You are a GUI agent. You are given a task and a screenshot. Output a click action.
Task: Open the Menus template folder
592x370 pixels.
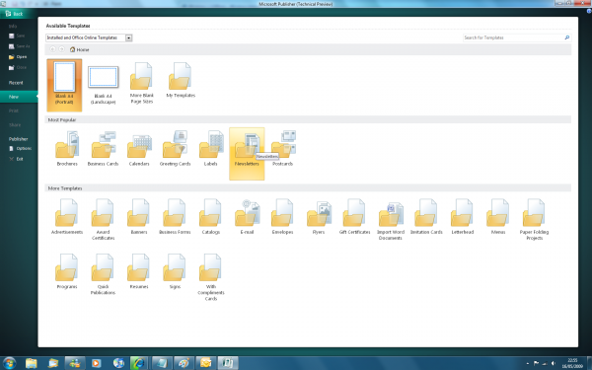click(498, 217)
